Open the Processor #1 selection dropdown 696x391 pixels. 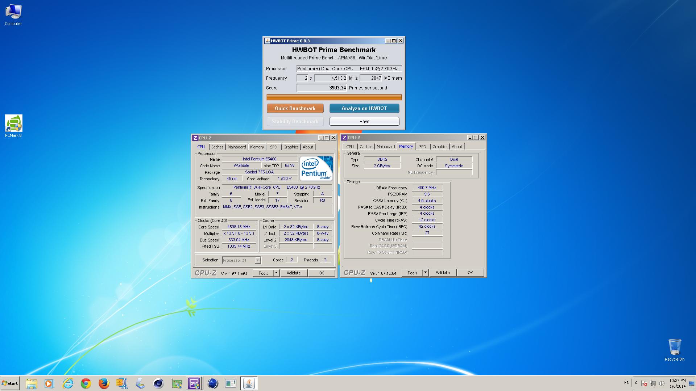241,260
